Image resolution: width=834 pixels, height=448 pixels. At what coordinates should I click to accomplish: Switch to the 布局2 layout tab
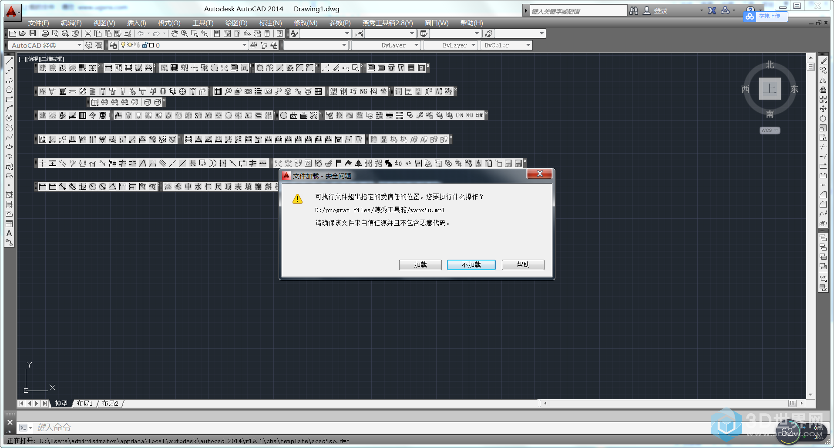pos(110,404)
